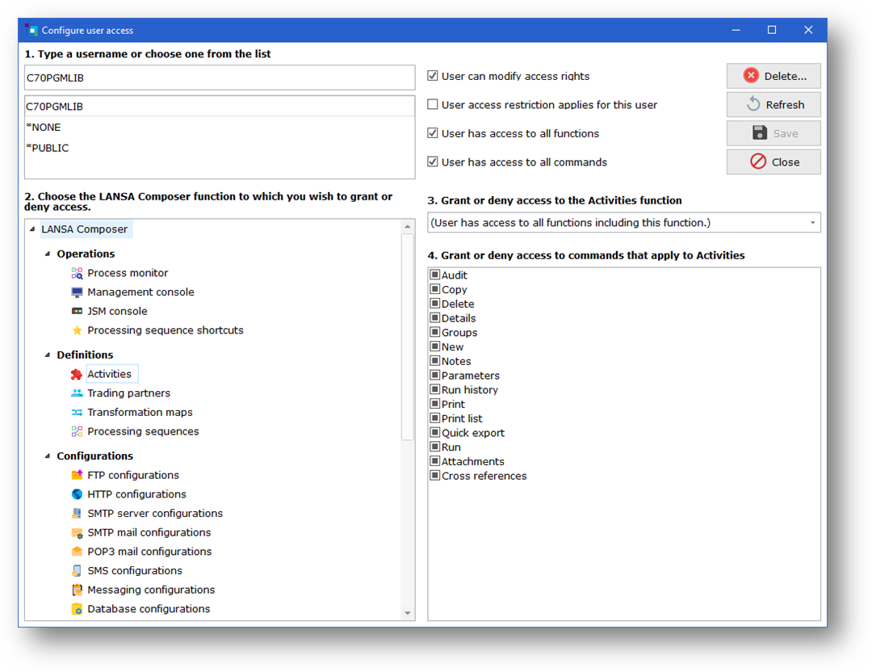Click the SMTP mail configurations icon
Screen dimensions: 872x672
77,532
